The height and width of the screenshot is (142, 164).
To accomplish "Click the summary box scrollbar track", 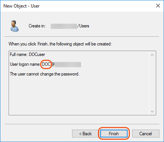I will tap(152, 83).
